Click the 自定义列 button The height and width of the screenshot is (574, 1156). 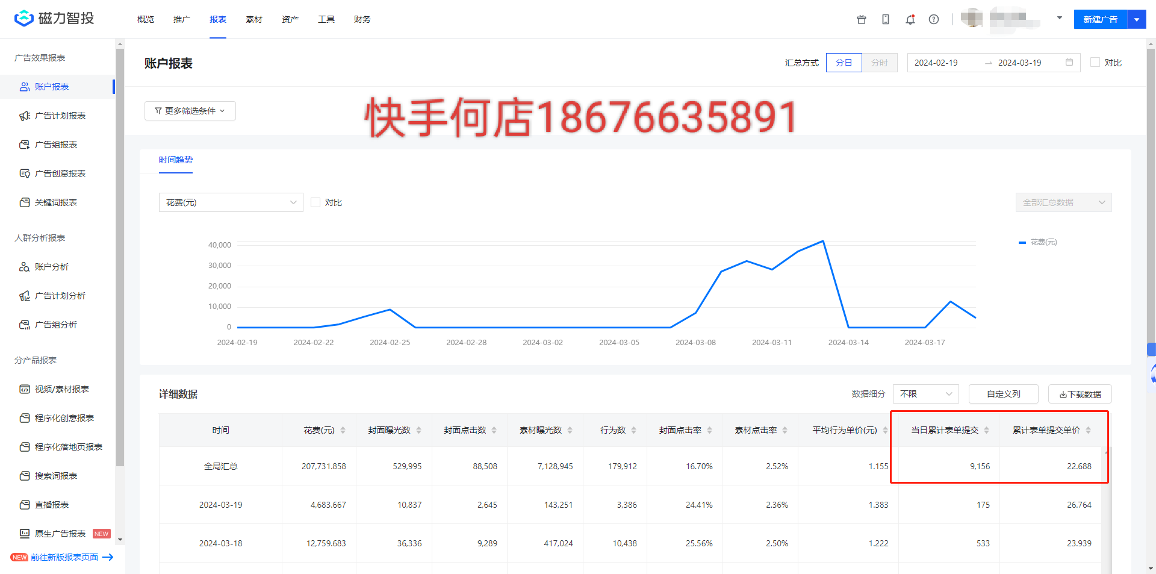(1004, 394)
